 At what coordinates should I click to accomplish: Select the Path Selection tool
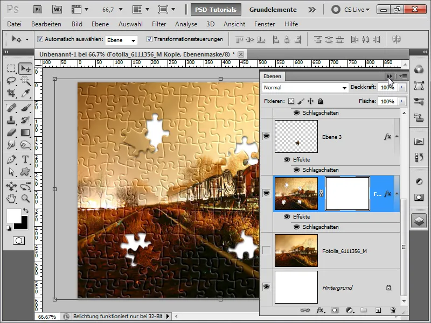point(11,172)
